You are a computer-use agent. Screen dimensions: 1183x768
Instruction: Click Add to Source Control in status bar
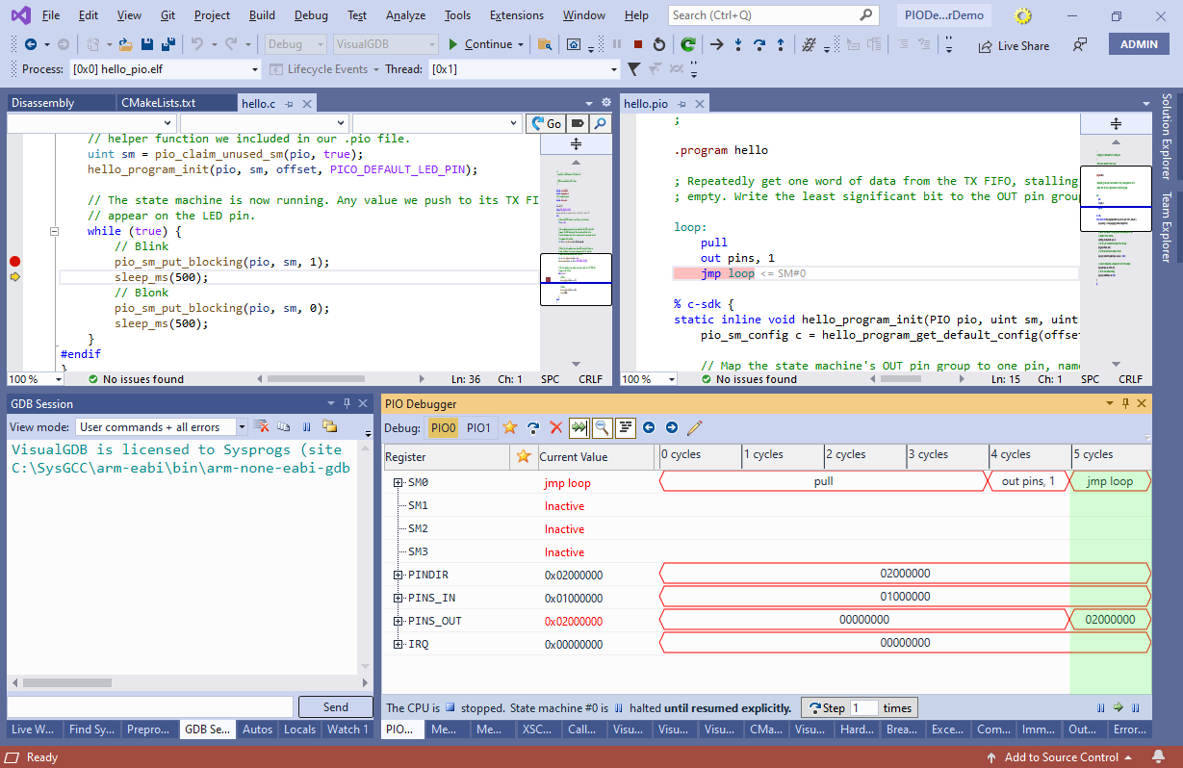pyautogui.click(x=1061, y=757)
